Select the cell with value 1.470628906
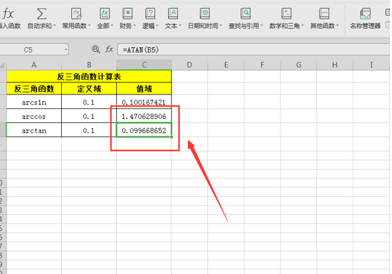This screenshot has height=274, width=392. 144,116
